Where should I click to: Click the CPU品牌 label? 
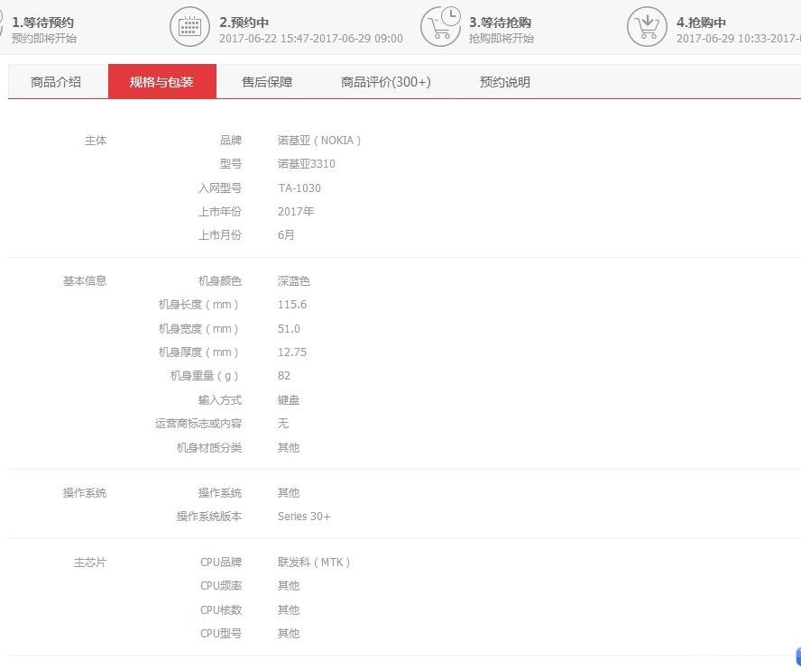(221, 563)
